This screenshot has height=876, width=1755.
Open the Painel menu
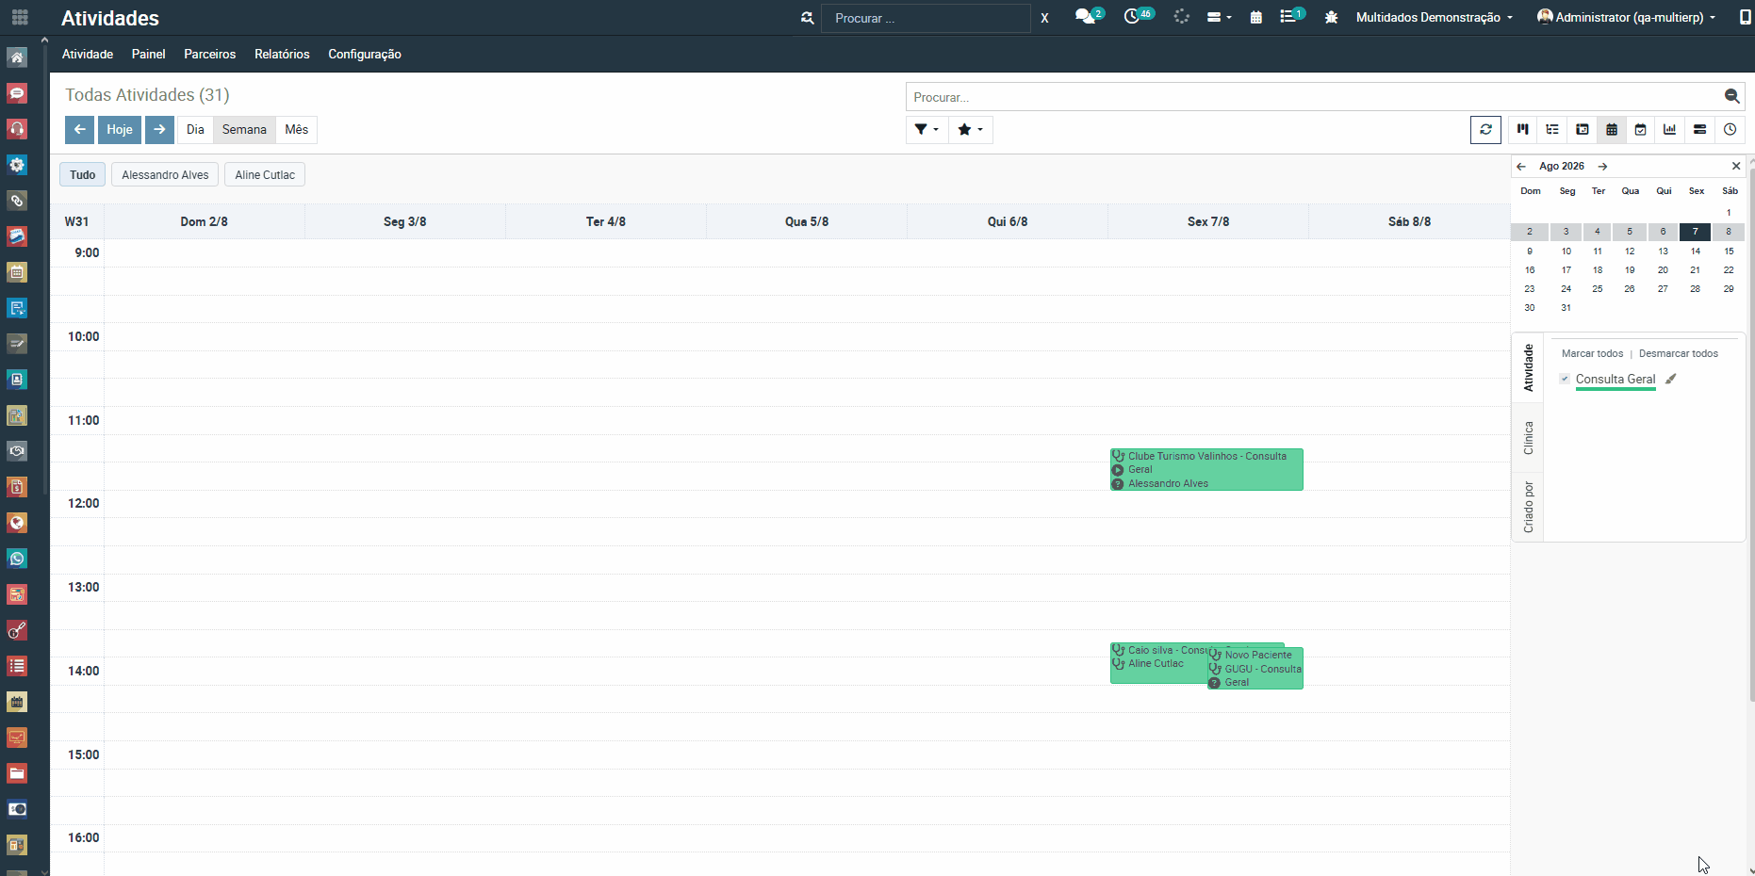[149, 55]
